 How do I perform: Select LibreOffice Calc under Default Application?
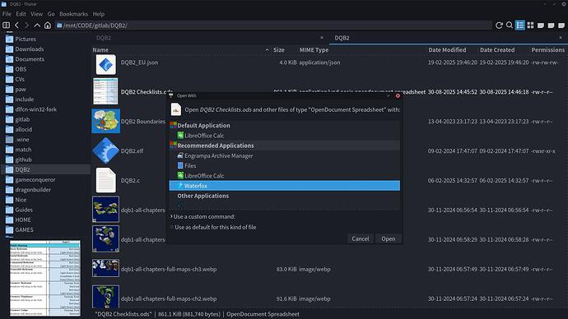pyautogui.click(x=204, y=136)
